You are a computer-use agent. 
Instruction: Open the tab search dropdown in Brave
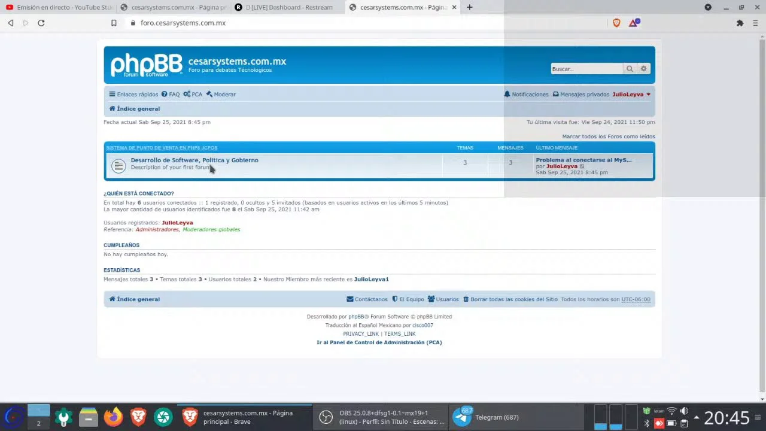click(x=708, y=7)
